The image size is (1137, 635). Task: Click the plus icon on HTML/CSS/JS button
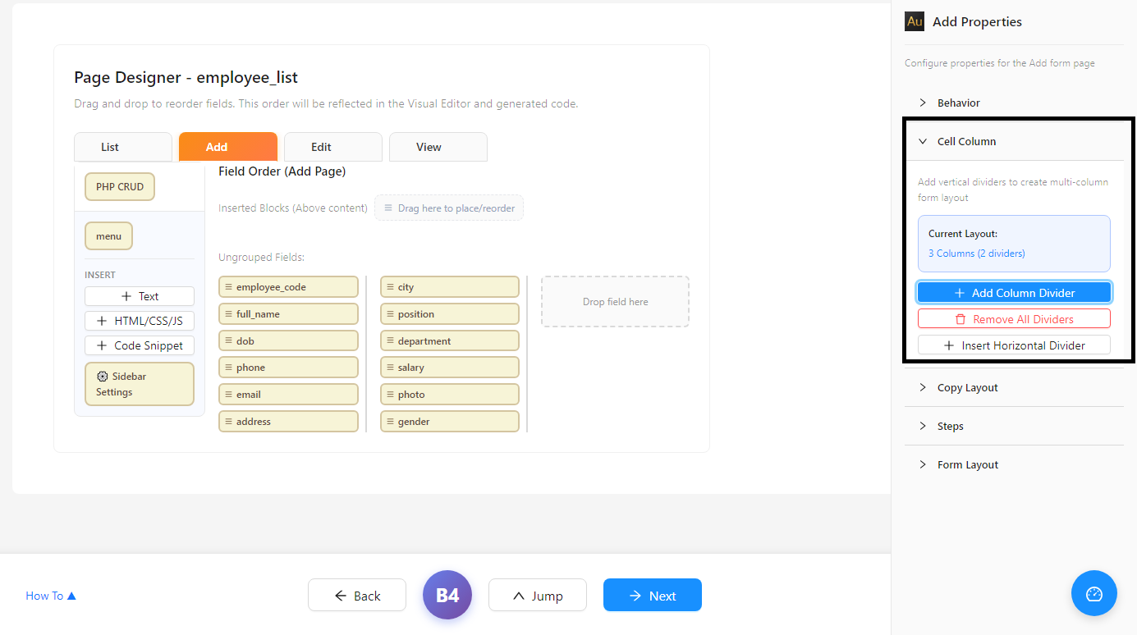point(102,321)
